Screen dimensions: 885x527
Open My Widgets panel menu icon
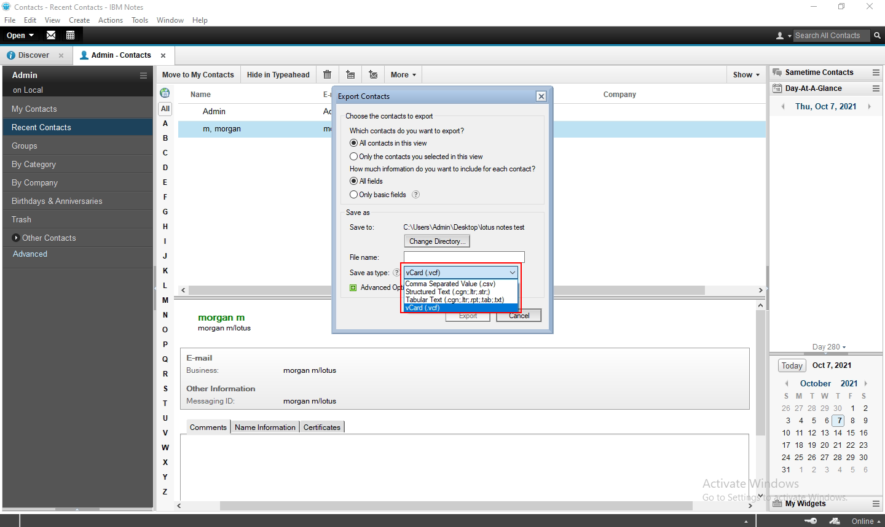coord(876,504)
